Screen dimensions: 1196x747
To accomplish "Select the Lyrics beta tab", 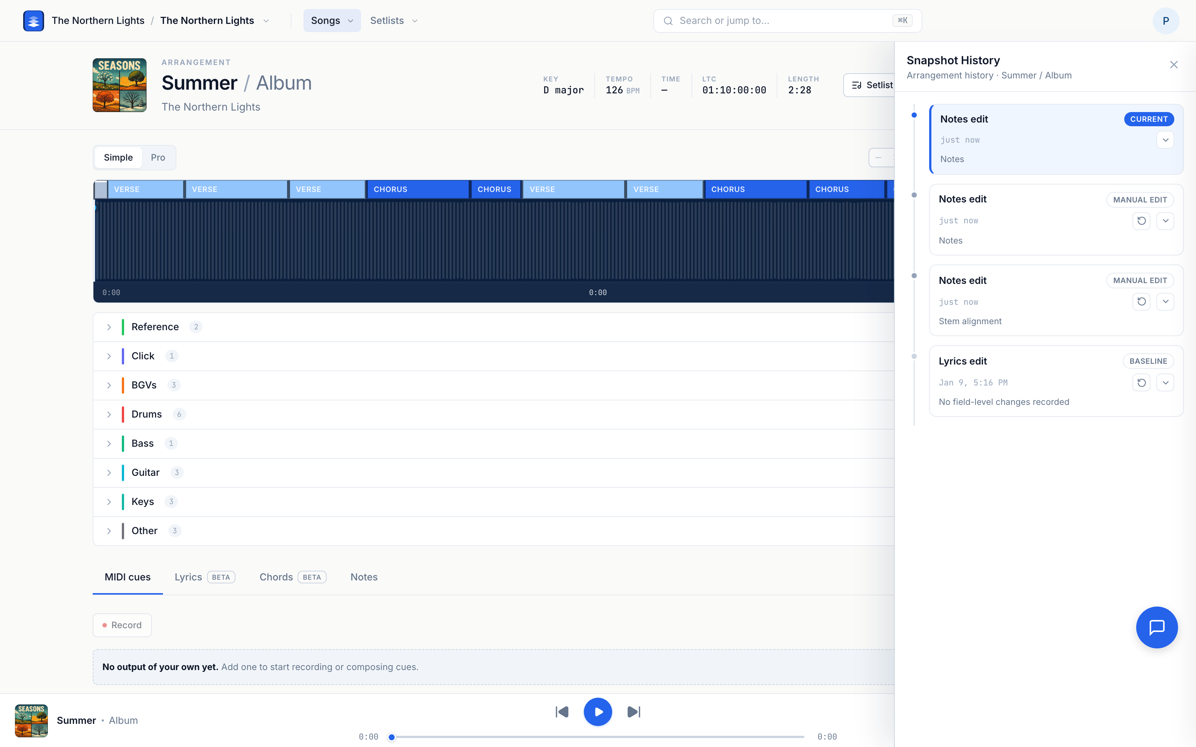I will click(204, 577).
